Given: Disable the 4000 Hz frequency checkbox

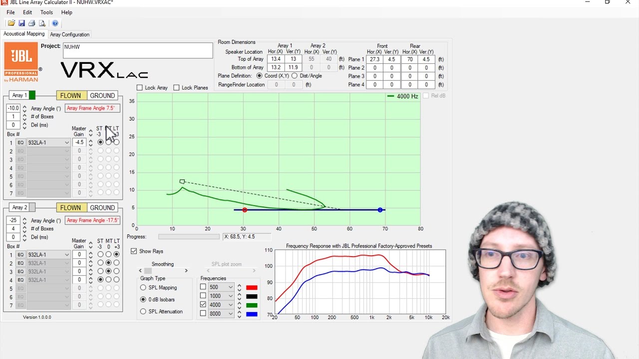Looking at the screenshot, I should 203,305.
